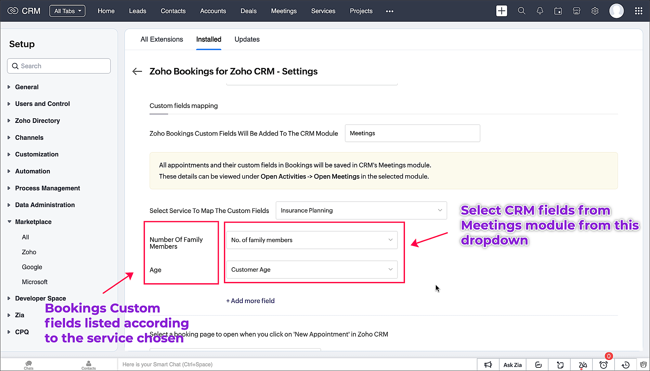
Task: Click the plus create-new icon
Action: click(x=501, y=11)
